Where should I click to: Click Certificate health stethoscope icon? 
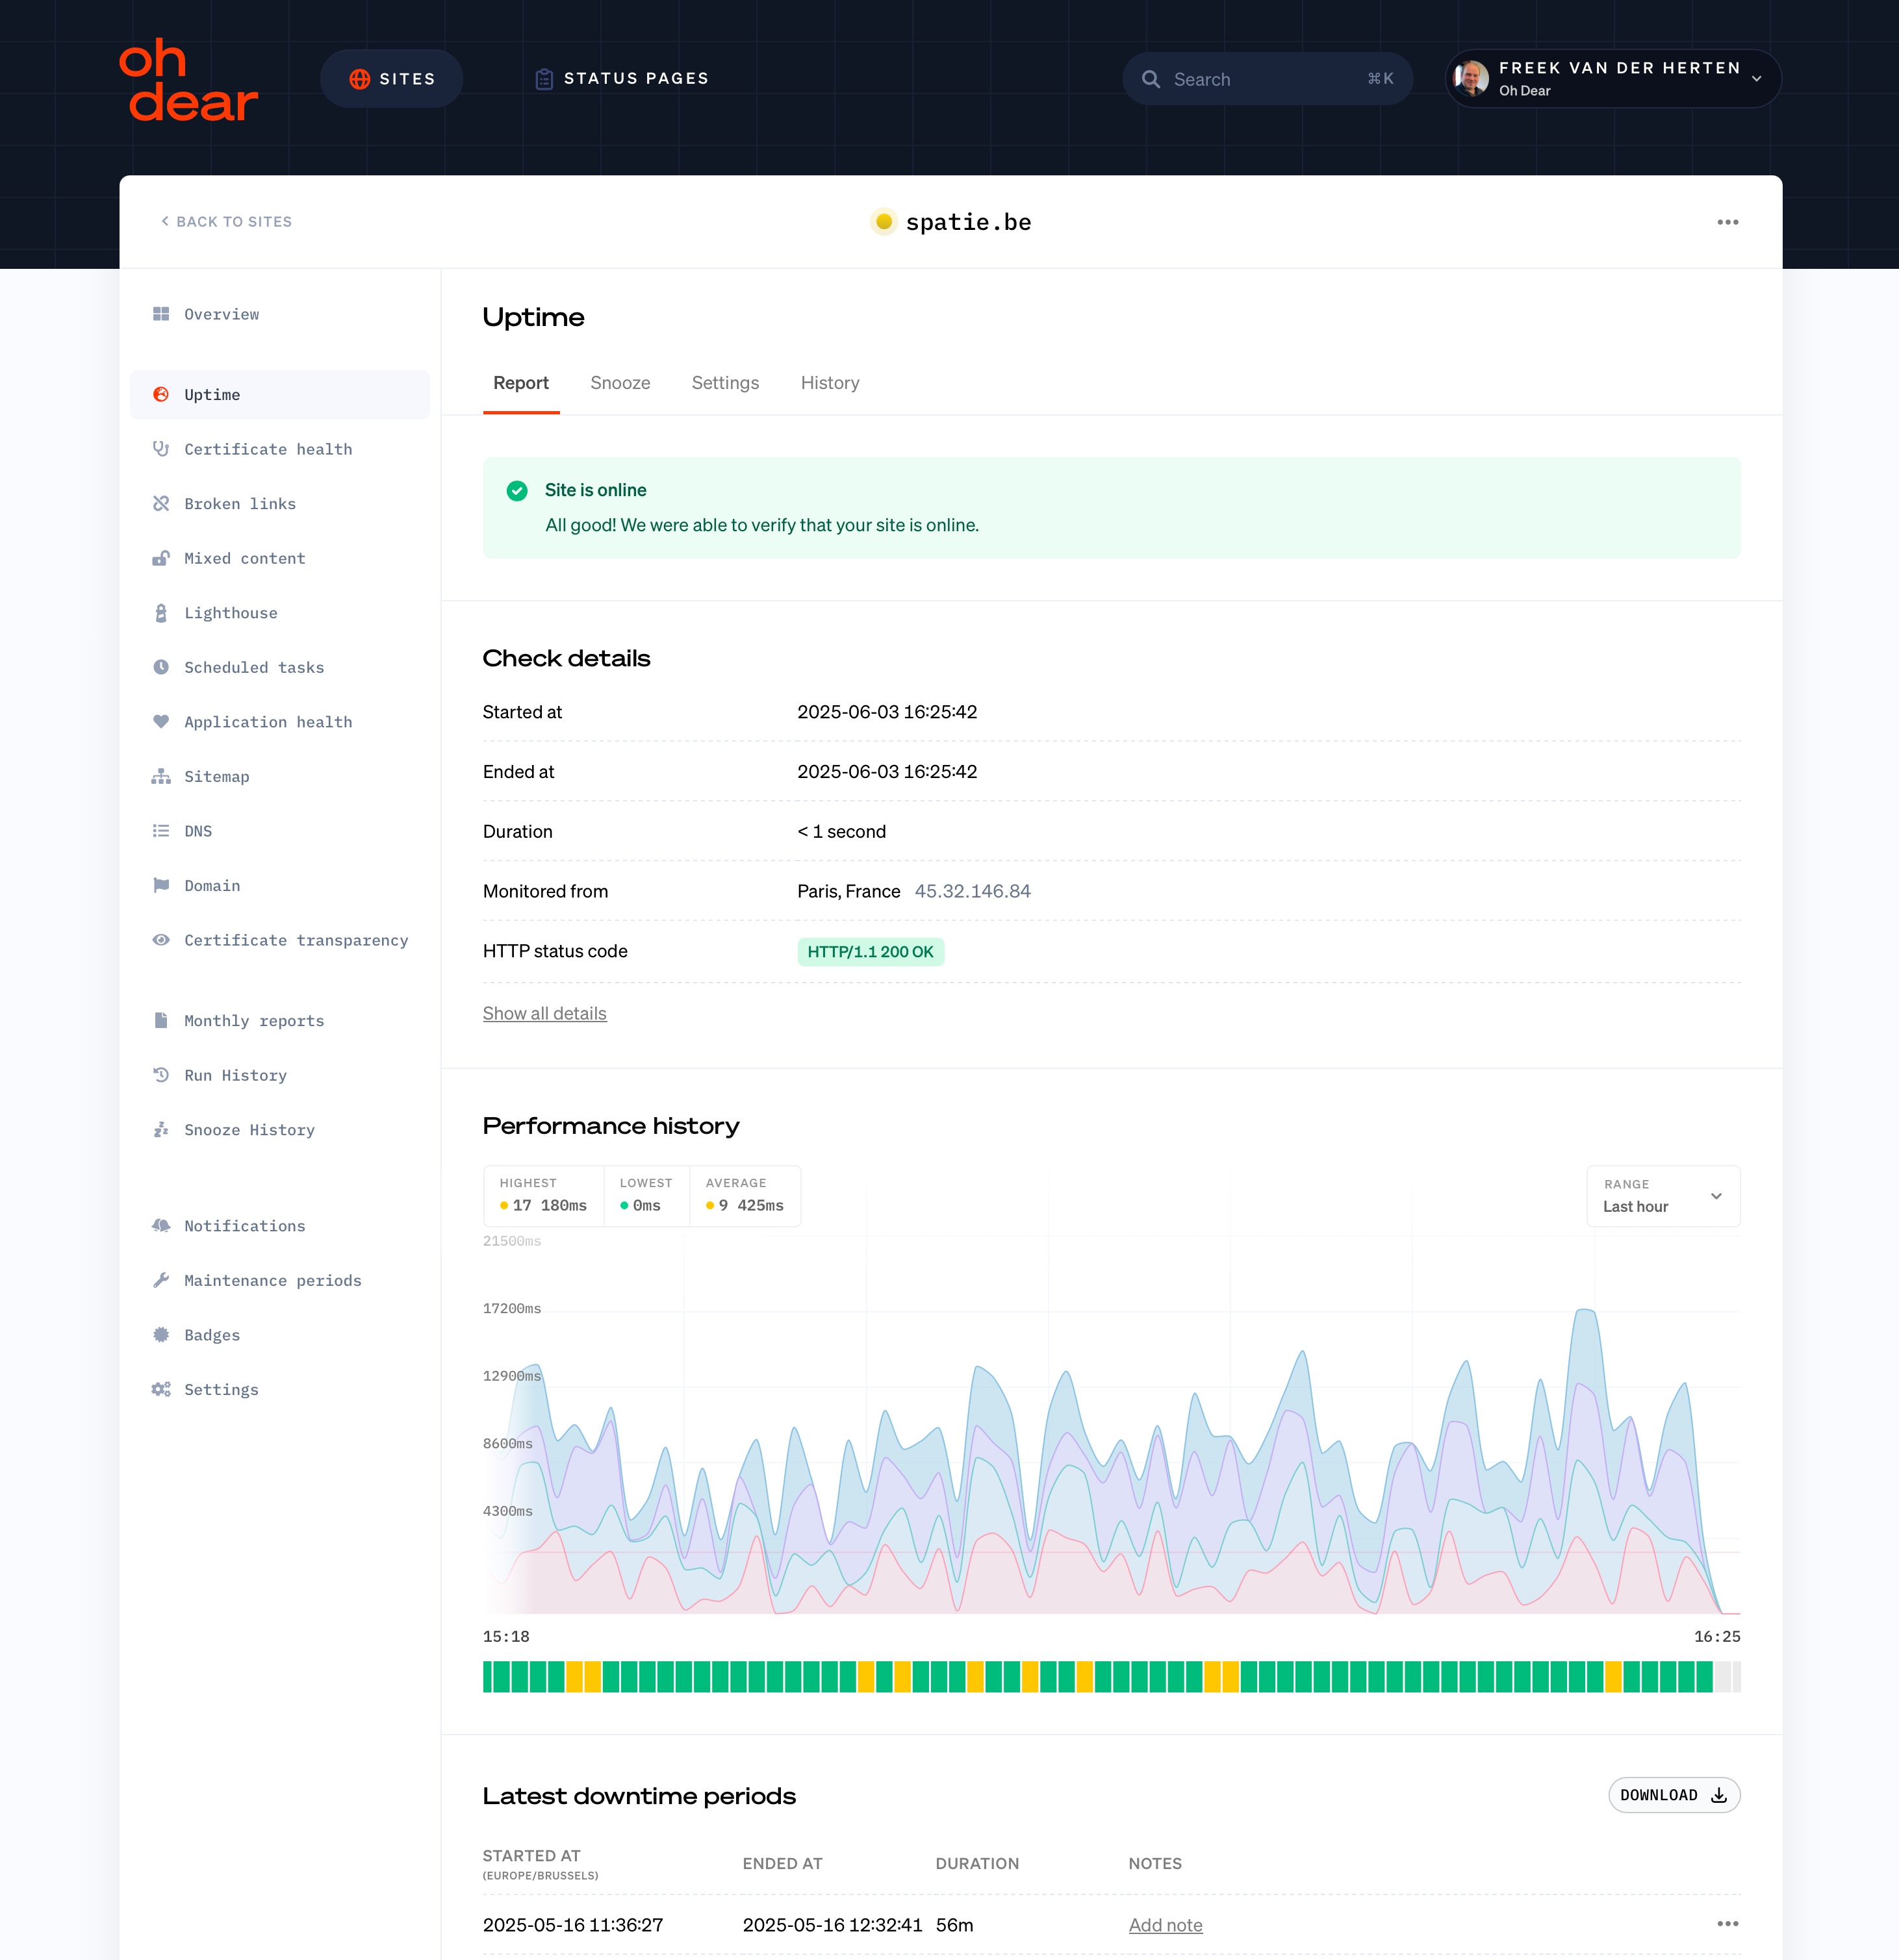[161, 449]
